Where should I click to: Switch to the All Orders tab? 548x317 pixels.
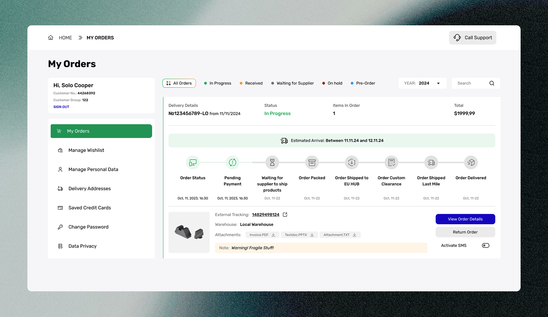click(x=179, y=83)
